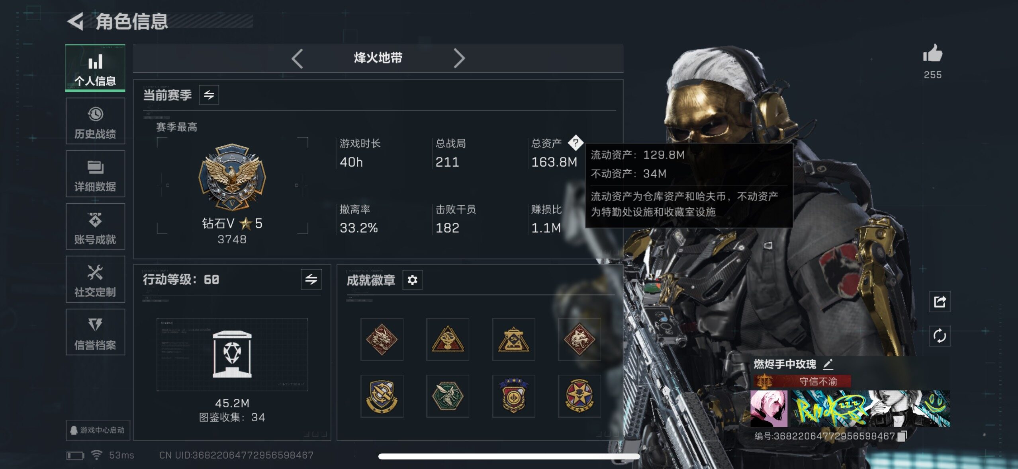The image size is (1018, 469).
Task: Open the 历史战绩 sidebar tab
Action: tap(95, 121)
